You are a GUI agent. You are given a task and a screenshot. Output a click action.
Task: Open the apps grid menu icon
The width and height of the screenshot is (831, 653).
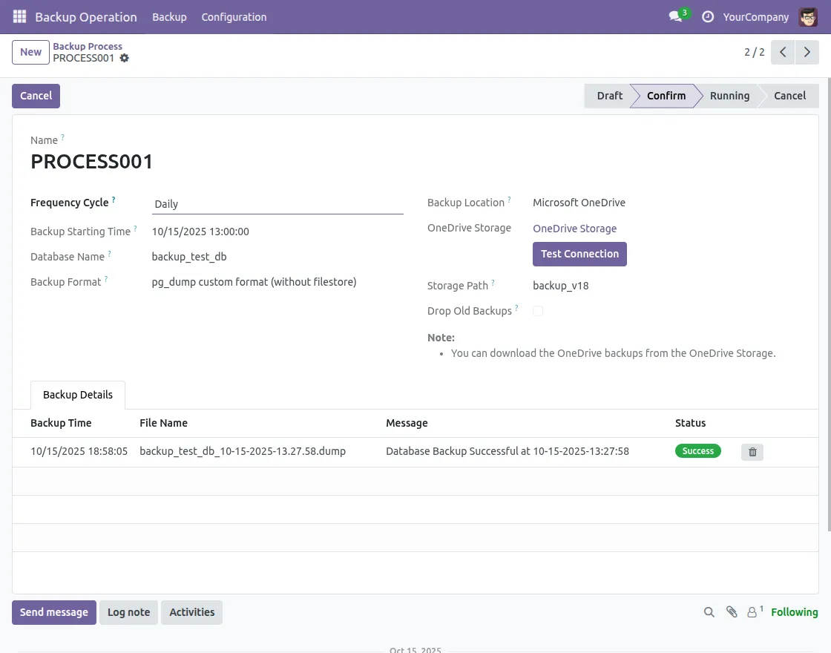[19, 16]
